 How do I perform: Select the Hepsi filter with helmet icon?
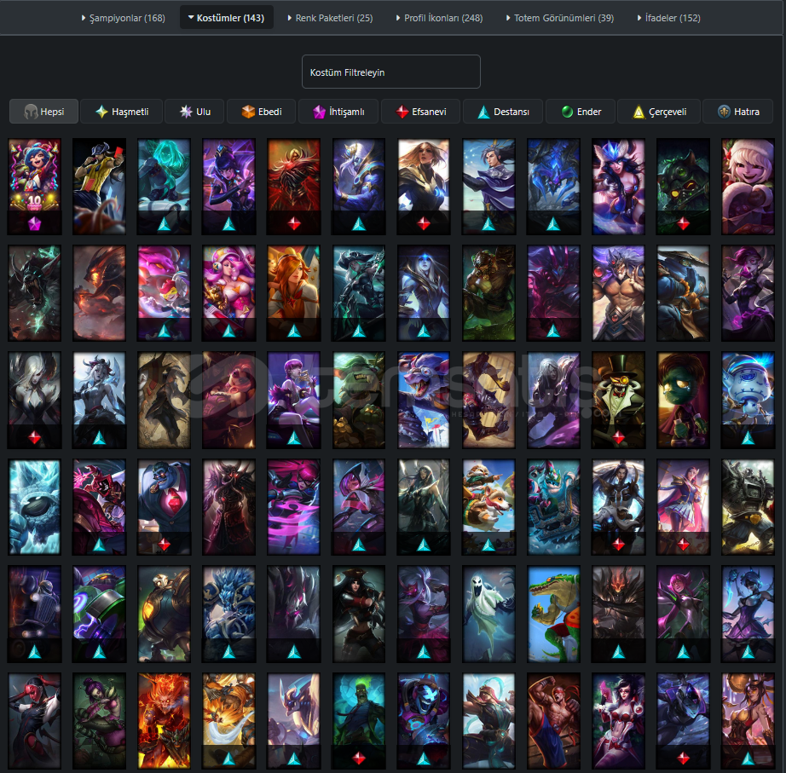[44, 112]
